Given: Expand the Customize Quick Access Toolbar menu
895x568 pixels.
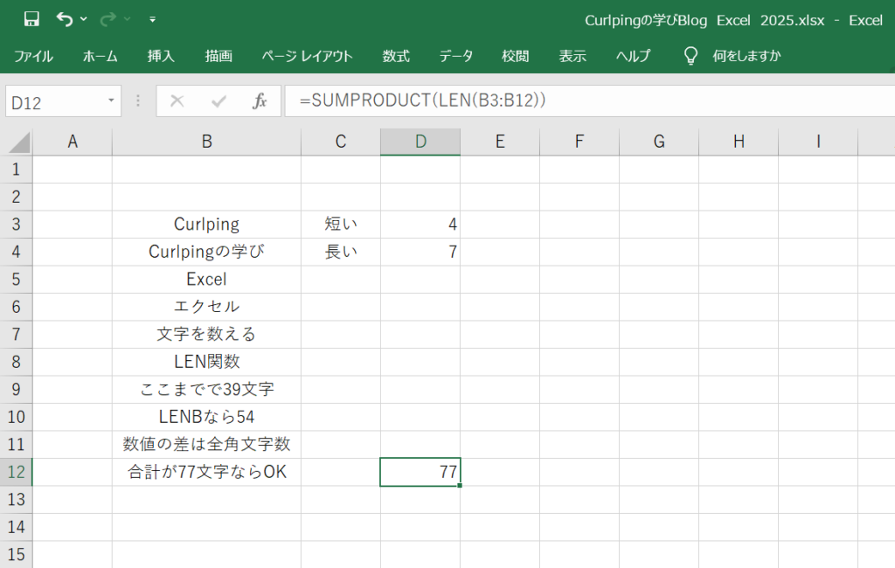Looking at the screenshot, I should point(152,18).
